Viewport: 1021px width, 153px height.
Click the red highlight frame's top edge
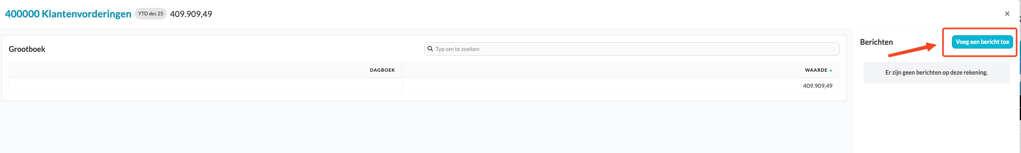[x=979, y=29]
